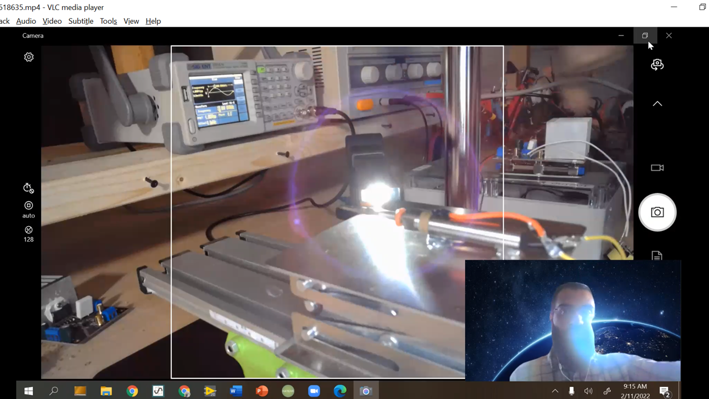
Task: Open the notification center icon
Action: [x=665, y=391]
